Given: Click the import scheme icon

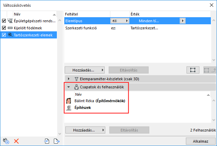Looking at the screenshot, I should (x=47, y=141).
